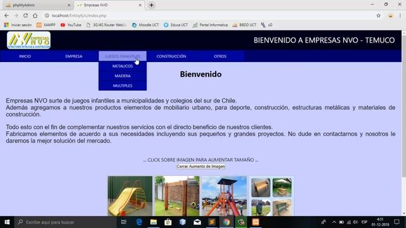Open the browser home page
The height and width of the screenshot is (228, 406).
click(x=35, y=15)
